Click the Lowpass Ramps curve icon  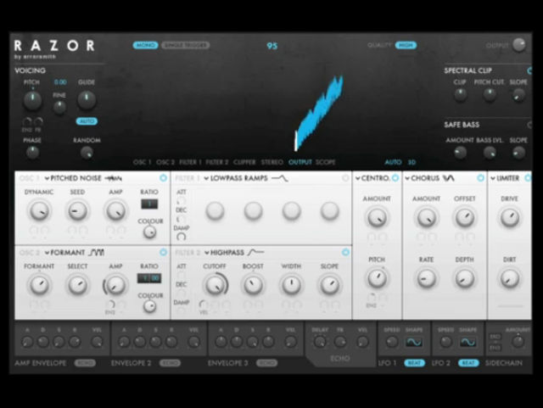[279, 178]
